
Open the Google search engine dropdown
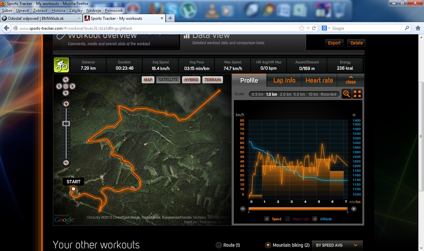pyautogui.click(x=326, y=28)
